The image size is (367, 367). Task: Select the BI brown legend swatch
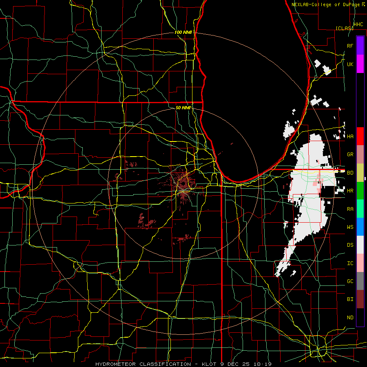pos(360,299)
